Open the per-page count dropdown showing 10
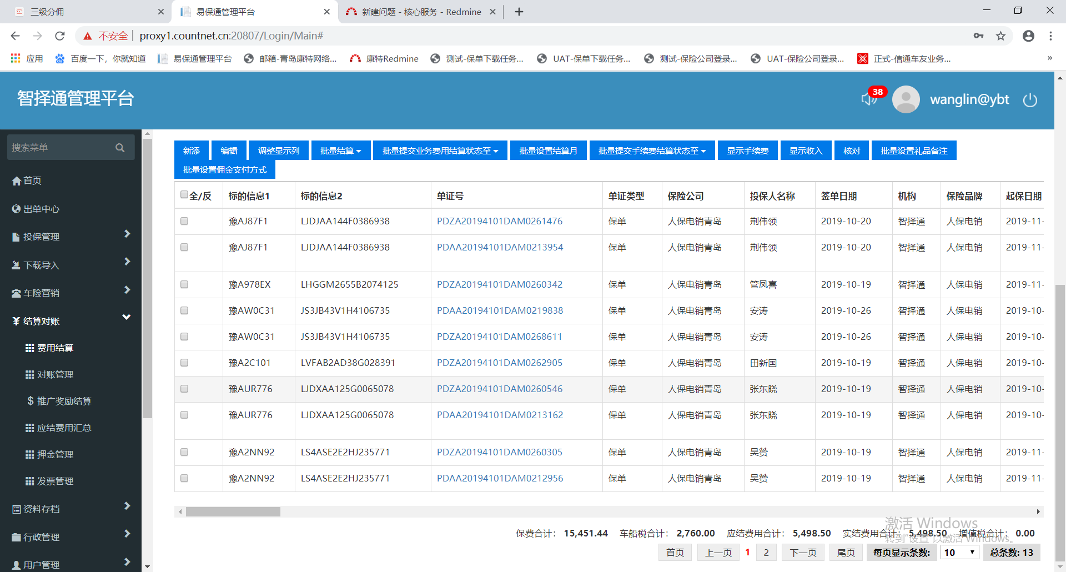The height and width of the screenshot is (572, 1066). tap(959, 553)
